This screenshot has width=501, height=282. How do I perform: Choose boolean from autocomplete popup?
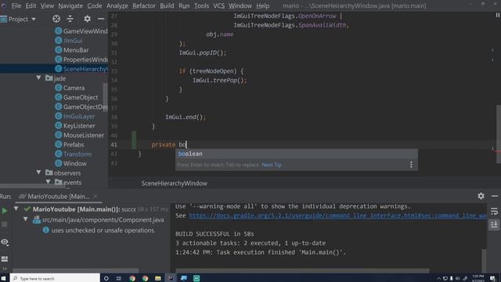click(x=296, y=154)
